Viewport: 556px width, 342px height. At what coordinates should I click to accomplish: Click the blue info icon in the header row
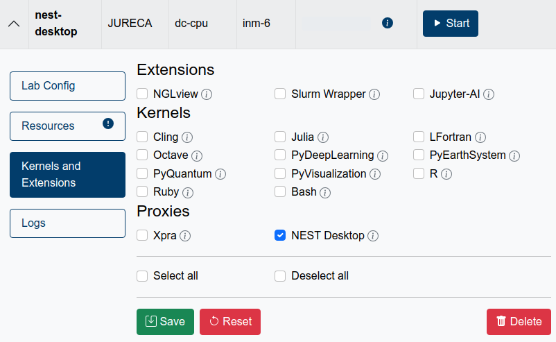click(x=388, y=23)
